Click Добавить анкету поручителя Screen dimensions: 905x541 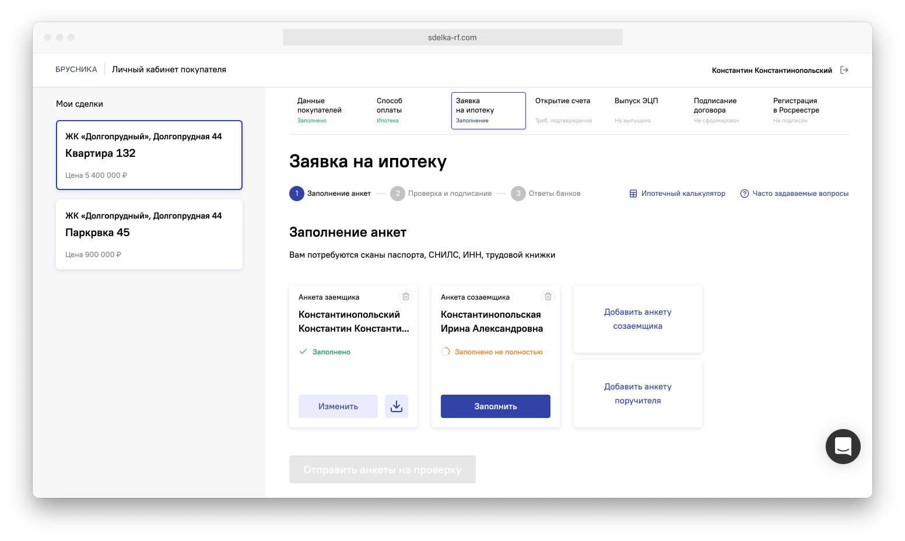(x=638, y=394)
